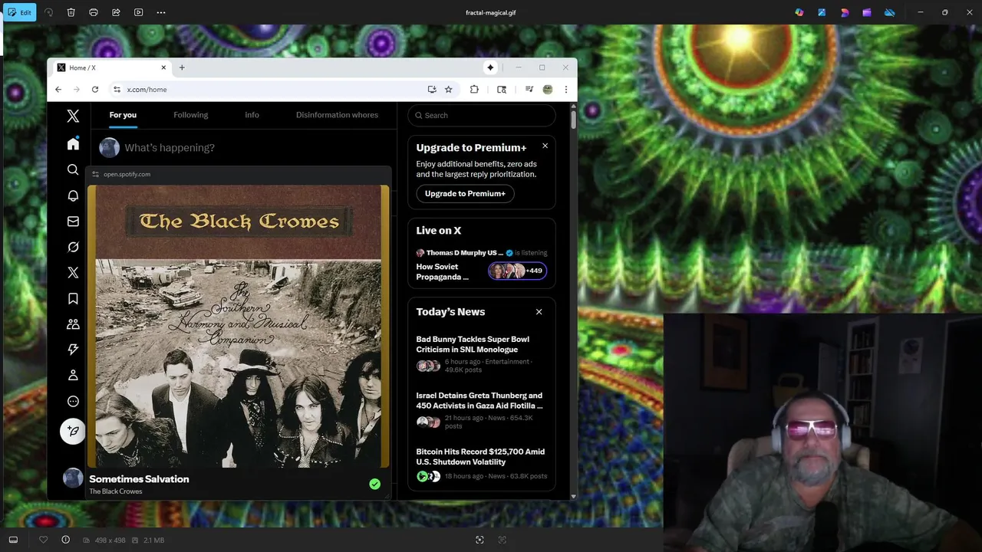The image size is (982, 552).
Task: Open the Clipchamp icon in Photos title bar
Action: 867,12
